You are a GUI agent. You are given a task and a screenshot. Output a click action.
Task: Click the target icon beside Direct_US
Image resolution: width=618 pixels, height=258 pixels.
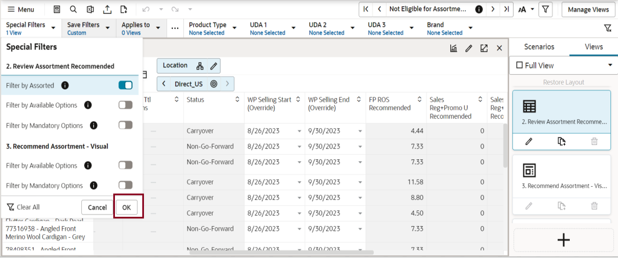click(x=214, y=84)
